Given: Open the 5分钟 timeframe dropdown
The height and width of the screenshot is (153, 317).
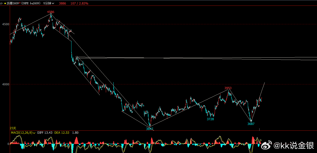Looking at the screenshot, I should pos(49,4).
